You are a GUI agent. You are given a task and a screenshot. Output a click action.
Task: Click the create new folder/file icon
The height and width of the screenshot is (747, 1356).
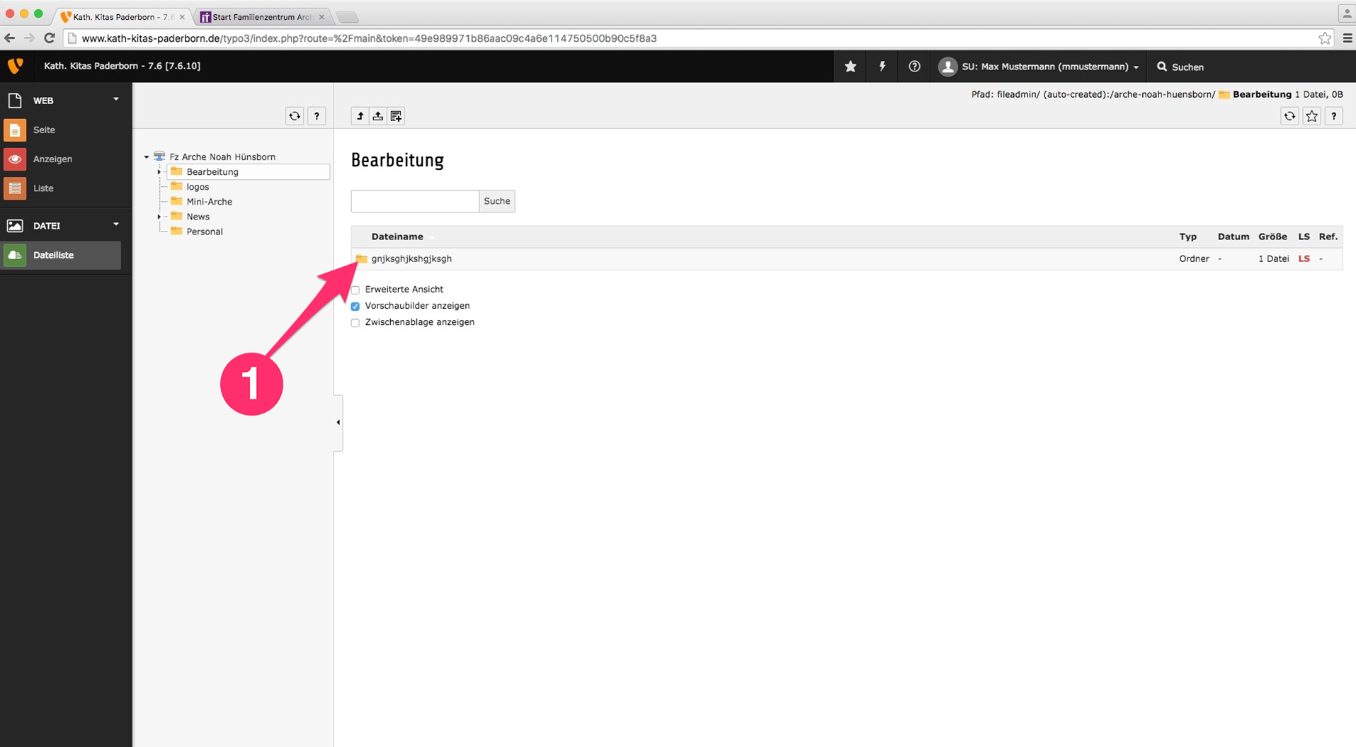pos(397,116)
